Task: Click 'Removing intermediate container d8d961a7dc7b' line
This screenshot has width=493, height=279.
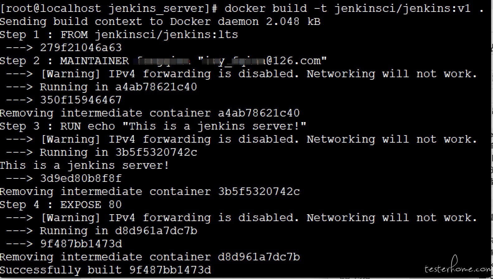Action: pos(150,257)
